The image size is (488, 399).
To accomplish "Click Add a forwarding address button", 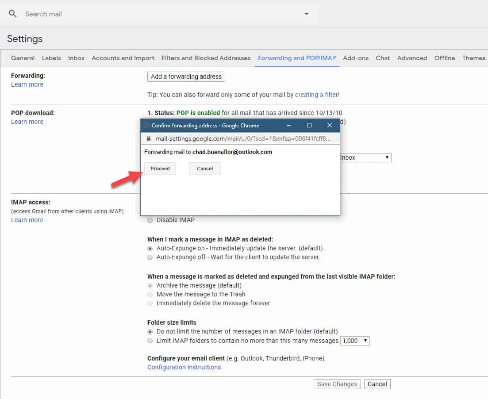I will 186,77.
